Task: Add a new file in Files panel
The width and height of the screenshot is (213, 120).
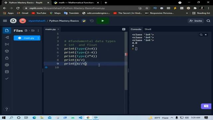Action: [26, 30]
